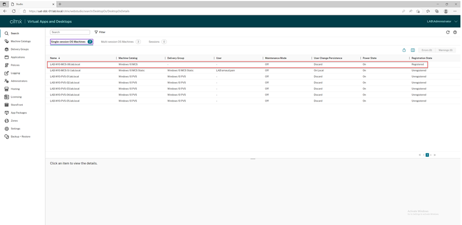
Task: Open Backup + Restore page
Action: pyautogui.click(x=20, y=137)
